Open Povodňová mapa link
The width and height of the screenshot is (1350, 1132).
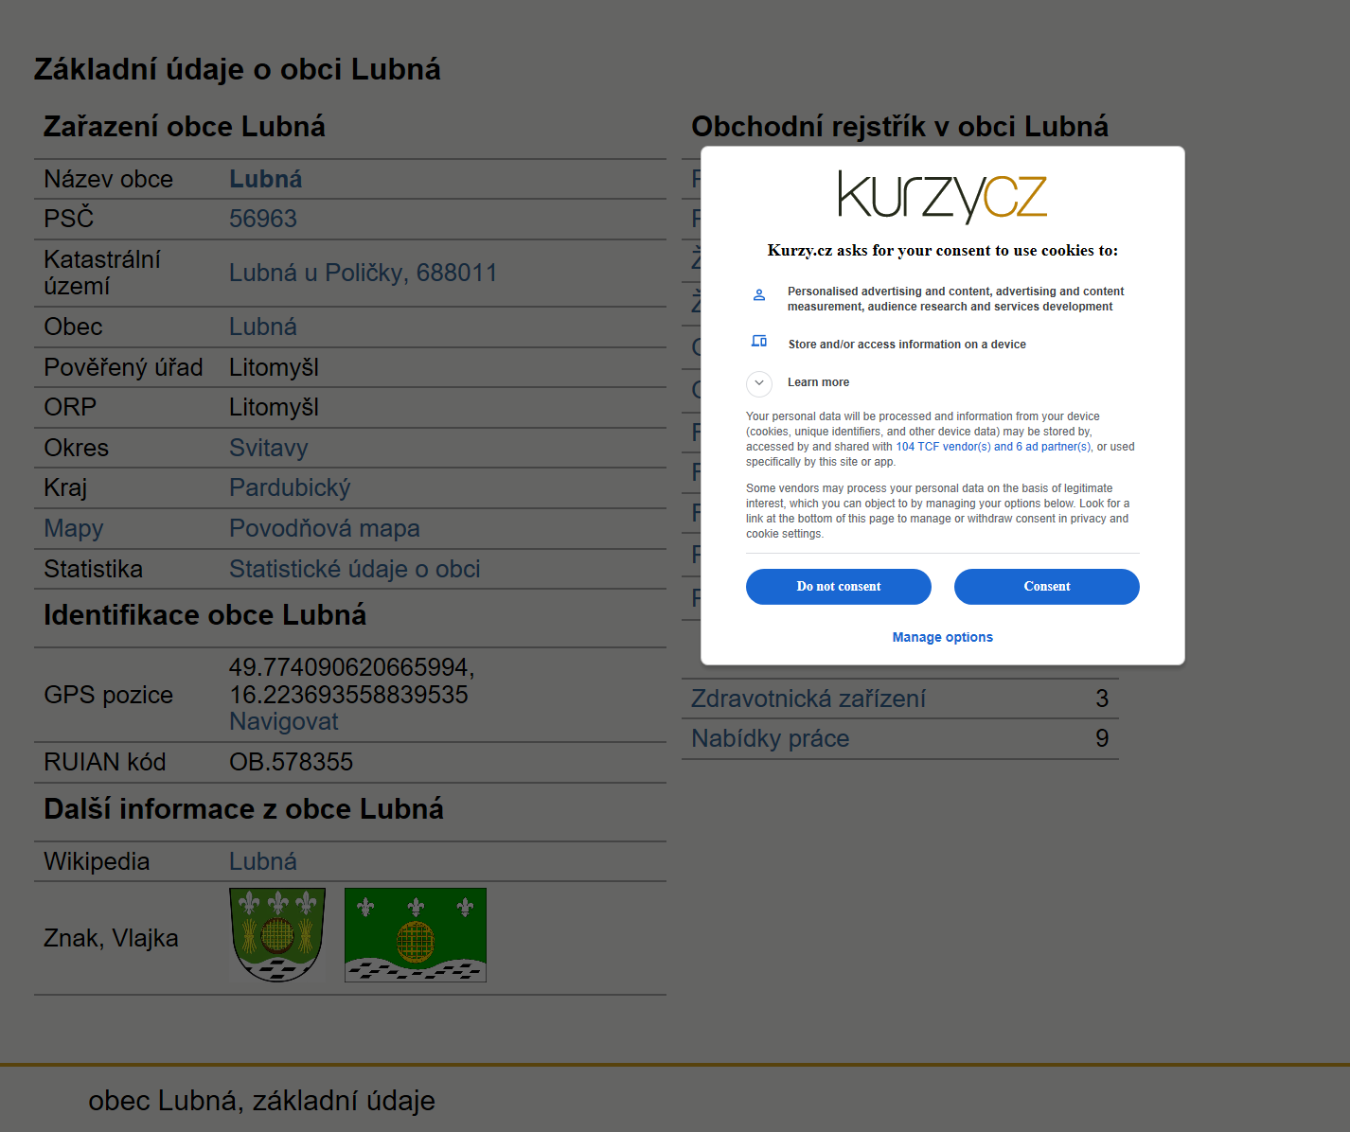coord(325,528)
